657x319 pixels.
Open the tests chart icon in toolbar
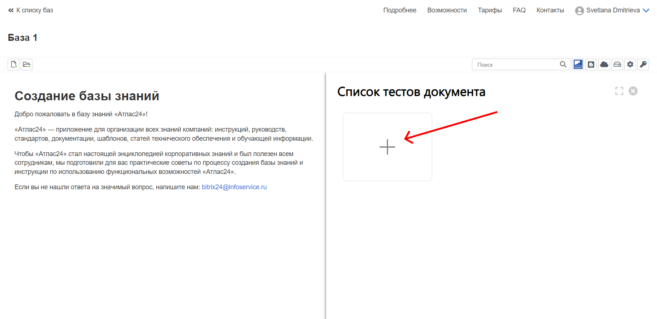coord(578,65)
